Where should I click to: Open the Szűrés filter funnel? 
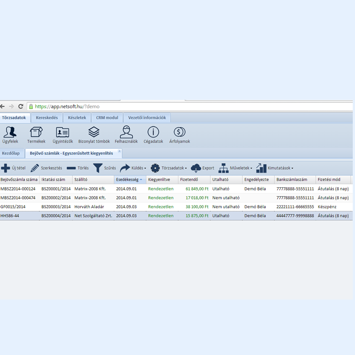104,168
